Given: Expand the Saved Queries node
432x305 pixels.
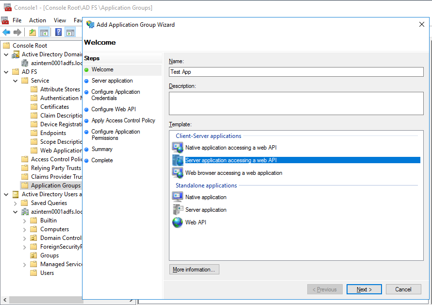Looking at the screenshot, I should pyautogui.click(x=16, y=203).
